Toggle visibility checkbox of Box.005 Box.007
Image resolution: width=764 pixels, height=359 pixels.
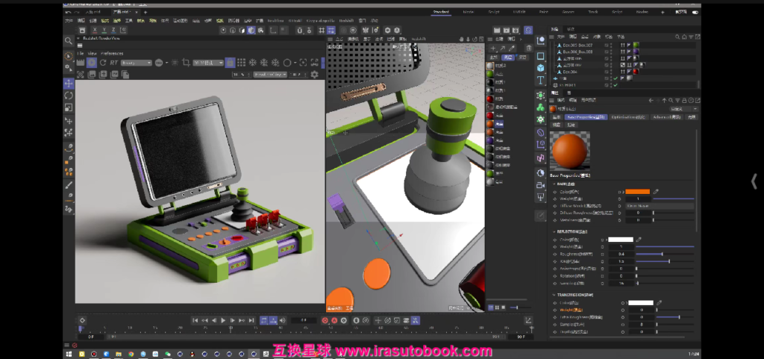(607, 45)
